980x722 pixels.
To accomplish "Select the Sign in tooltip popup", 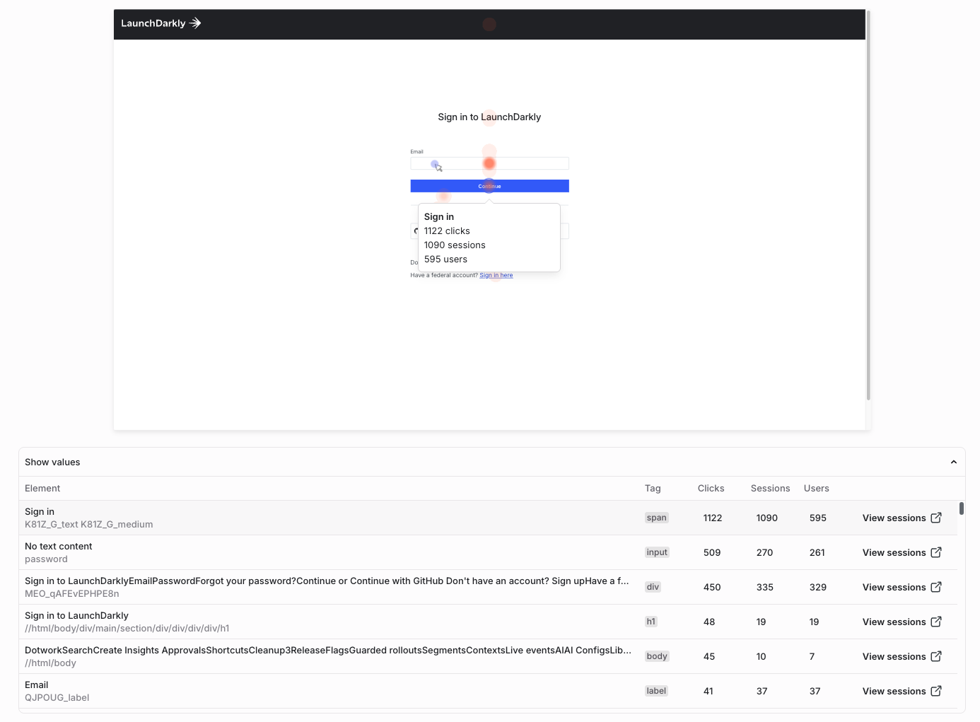I will pos(489,237).
